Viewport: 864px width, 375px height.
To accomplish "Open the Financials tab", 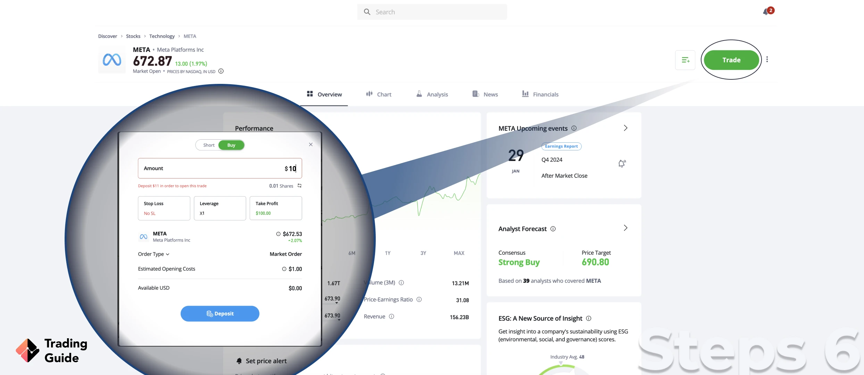I will tap(540, 94).
